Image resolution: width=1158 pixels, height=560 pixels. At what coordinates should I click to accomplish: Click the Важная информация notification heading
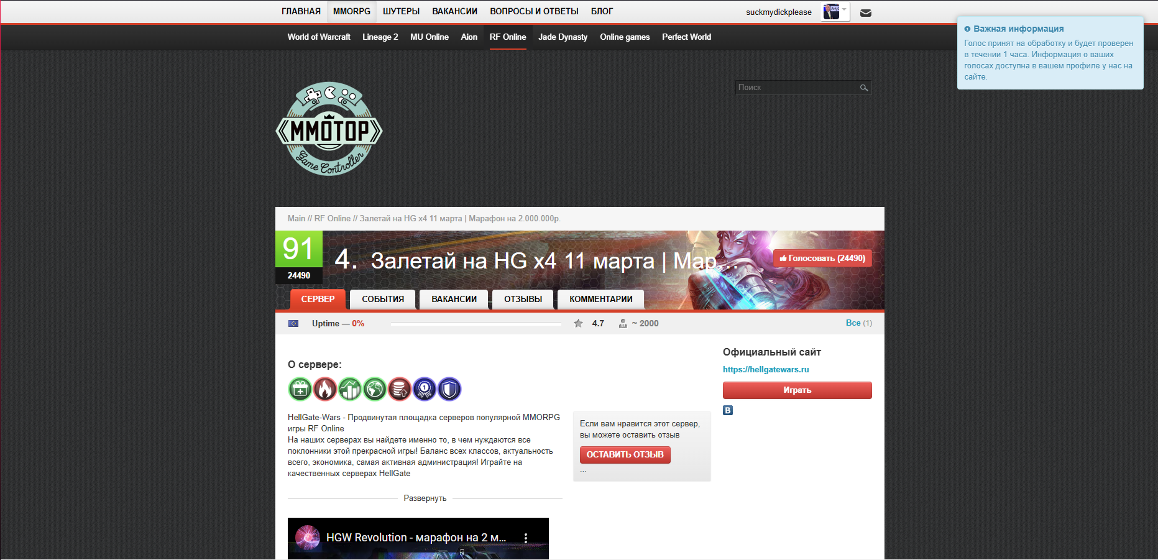1019,29
